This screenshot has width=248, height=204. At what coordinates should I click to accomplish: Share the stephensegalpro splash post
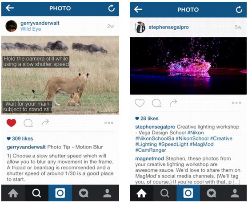click(173, 103)
